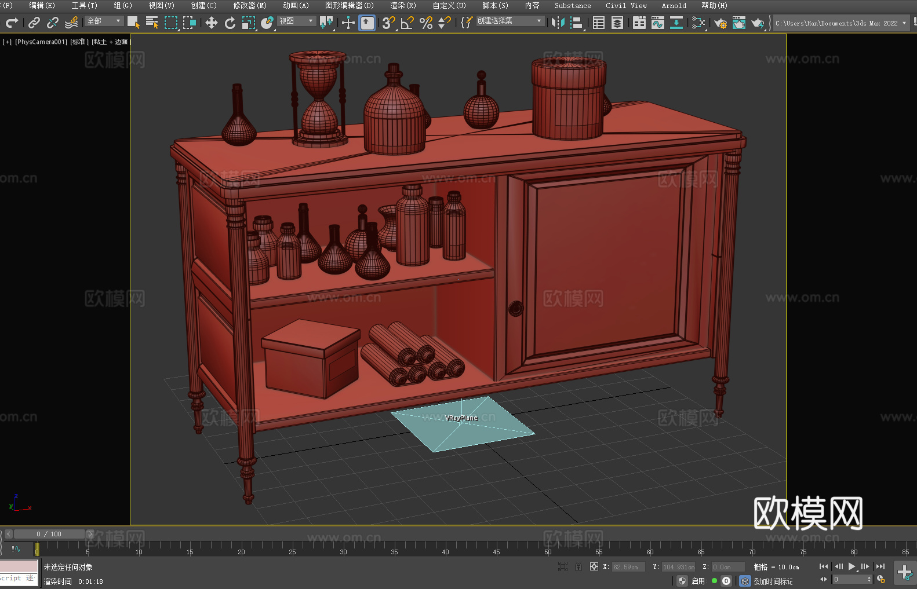This screenshot has width=917, height=589.
Task: Toggle the Percent Snap button
Action: (426, 23)
